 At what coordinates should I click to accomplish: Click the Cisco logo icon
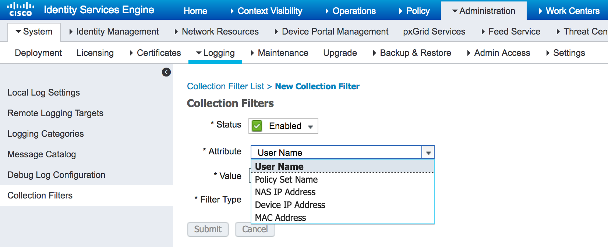click(21, 10)
